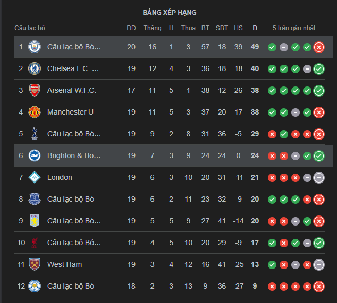Click Chelsea's latest outlined green win icon
The width and height of the screenshot is (337, 303).
319,68
